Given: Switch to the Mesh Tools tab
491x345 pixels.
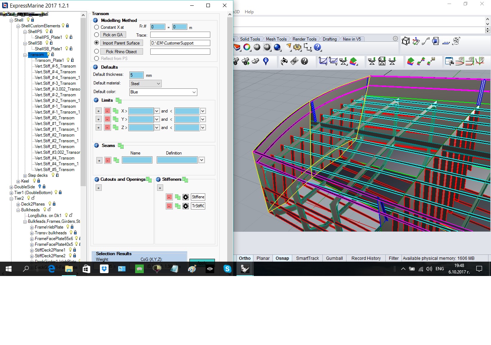Looking at the screenshot, I should point(276,39).
